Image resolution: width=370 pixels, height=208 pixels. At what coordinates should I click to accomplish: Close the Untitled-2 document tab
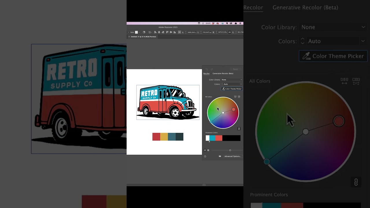129,37
